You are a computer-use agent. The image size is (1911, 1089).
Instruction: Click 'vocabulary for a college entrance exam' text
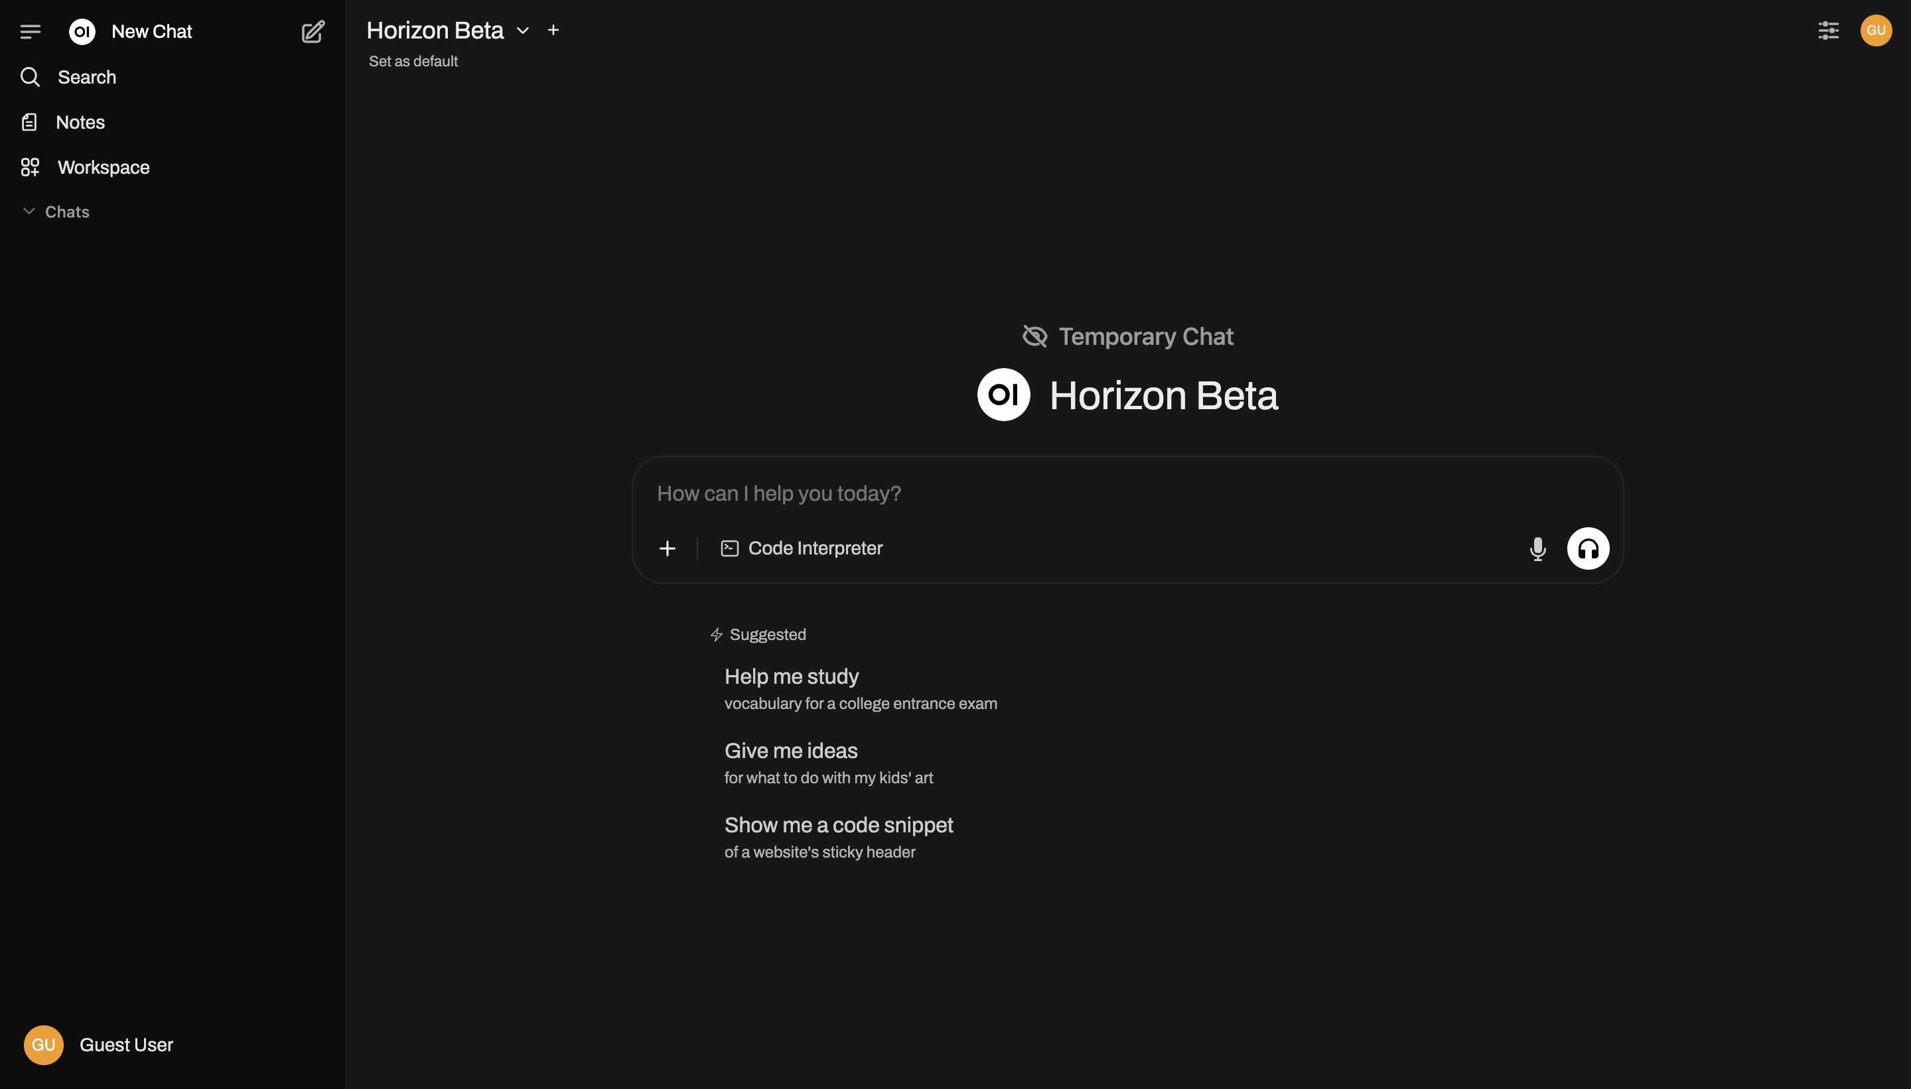click(x=861, y=704)
